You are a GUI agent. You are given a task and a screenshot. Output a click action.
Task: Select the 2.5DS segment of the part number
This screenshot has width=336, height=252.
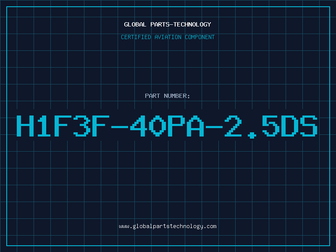point(271,126)
